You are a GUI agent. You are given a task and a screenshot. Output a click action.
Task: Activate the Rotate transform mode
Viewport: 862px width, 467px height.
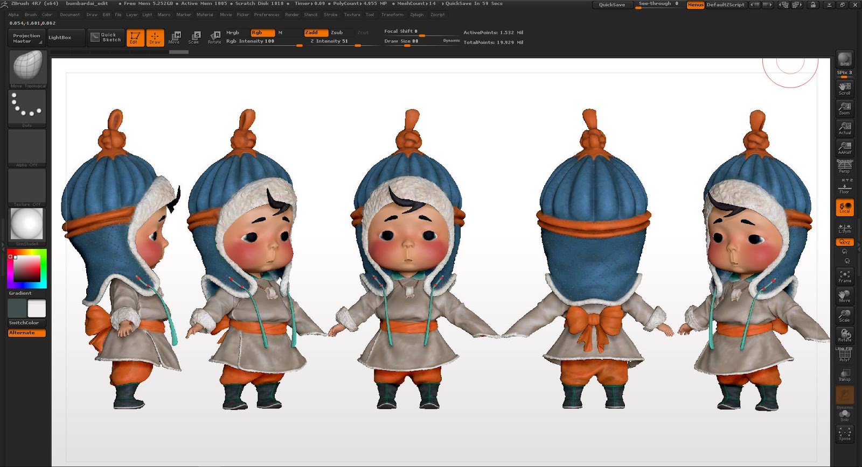click(214, 38)
